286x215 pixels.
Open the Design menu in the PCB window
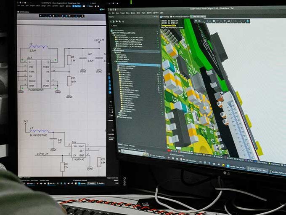pyautogui.click(x=133, y=13)
